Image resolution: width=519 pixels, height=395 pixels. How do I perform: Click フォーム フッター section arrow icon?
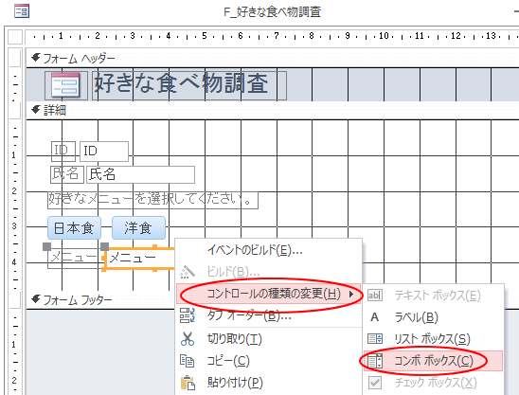click(x=36, y=299)
